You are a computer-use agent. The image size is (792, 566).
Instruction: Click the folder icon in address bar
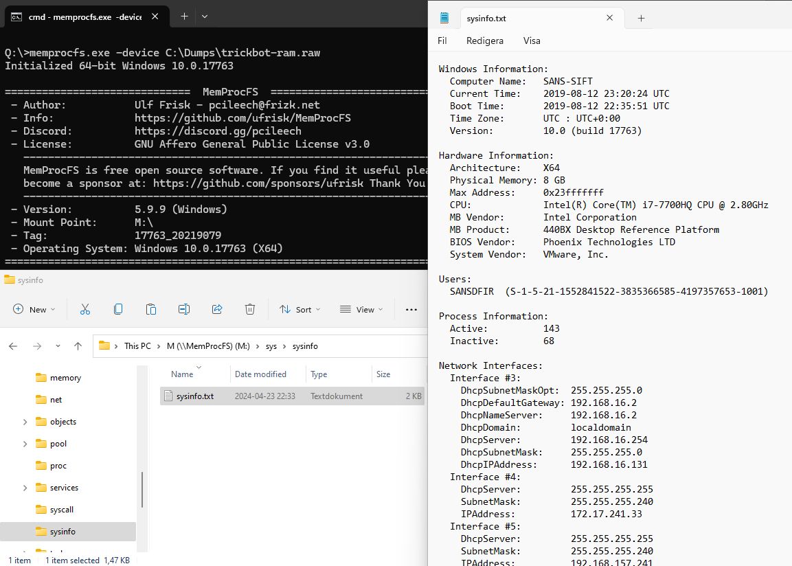coord(104,346)
